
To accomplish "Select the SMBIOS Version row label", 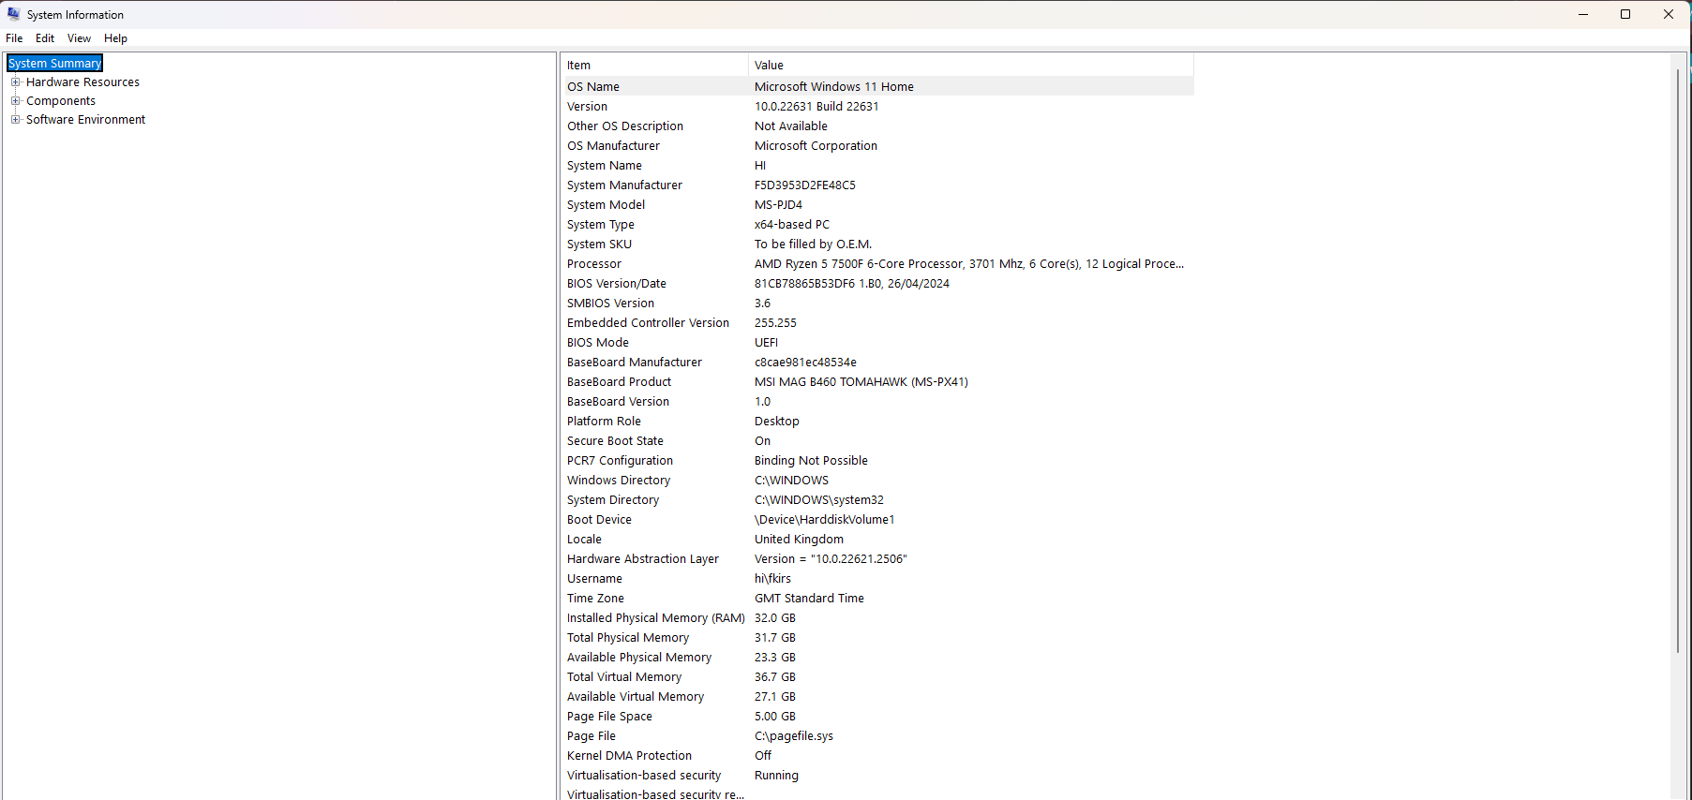I will pyautogui.click(x=610, y=303).
